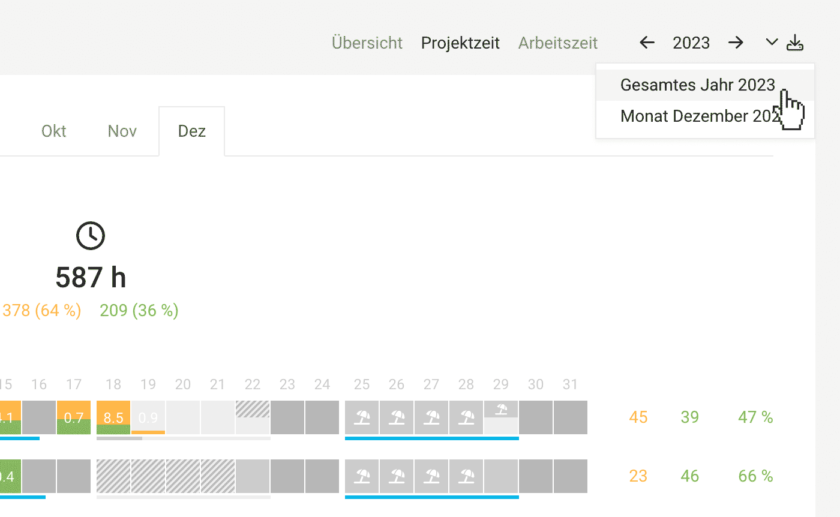Viewport: 840px width, 517px height.
Task: Click the year label 2023
Action: (x=691, y=43)
